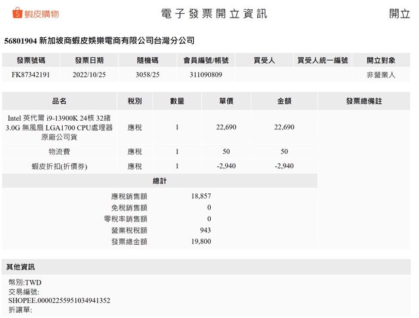Click the 開立 button at top right
This screenshot has width=419, height=318.
point(399,14)
